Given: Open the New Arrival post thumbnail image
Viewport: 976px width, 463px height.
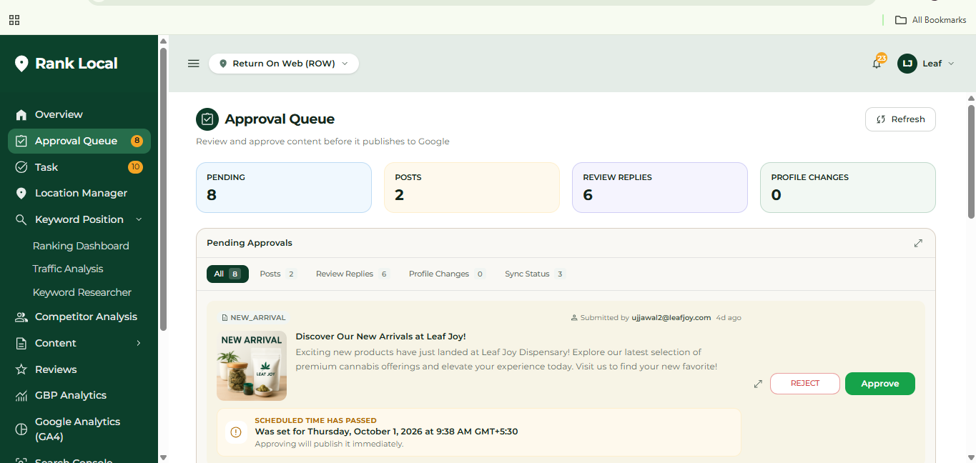Looking at the screenshot, I should (x=252, y=366).
